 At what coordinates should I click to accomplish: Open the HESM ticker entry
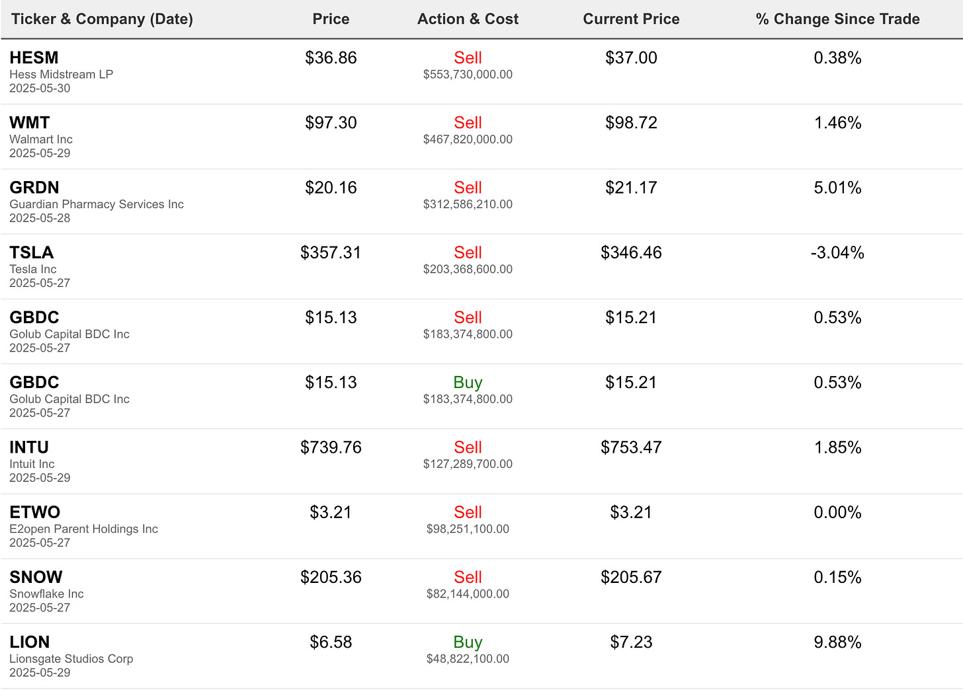coord(34,58)
